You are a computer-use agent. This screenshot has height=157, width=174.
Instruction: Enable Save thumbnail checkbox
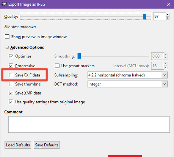[x=11, y=84]
